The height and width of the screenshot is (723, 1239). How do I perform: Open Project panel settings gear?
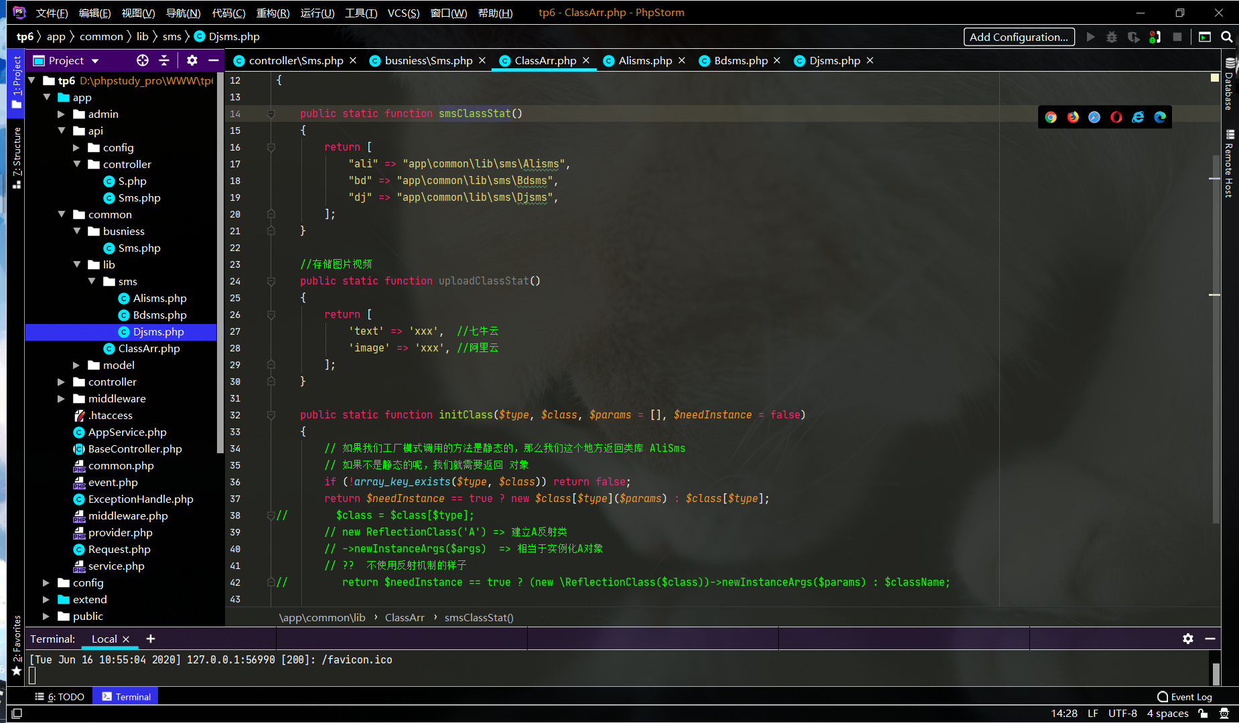point(192,60)
